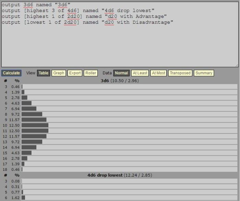This screenshot has height=201, width=240.
Task: Click the 4.63 value for 3d6 result 15
Action: 15,153
